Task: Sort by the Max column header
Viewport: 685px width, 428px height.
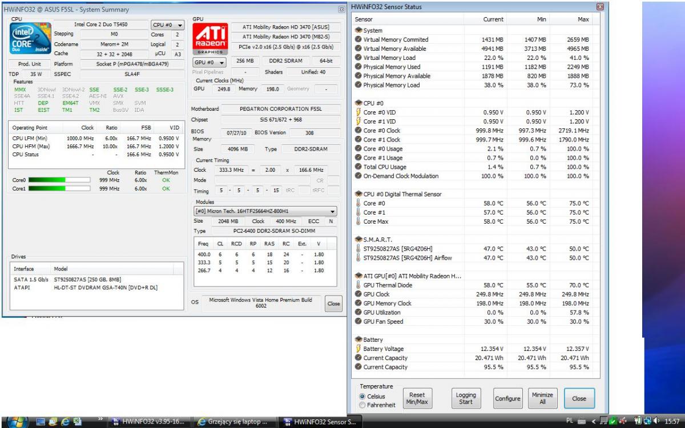Action: (571, 19)
